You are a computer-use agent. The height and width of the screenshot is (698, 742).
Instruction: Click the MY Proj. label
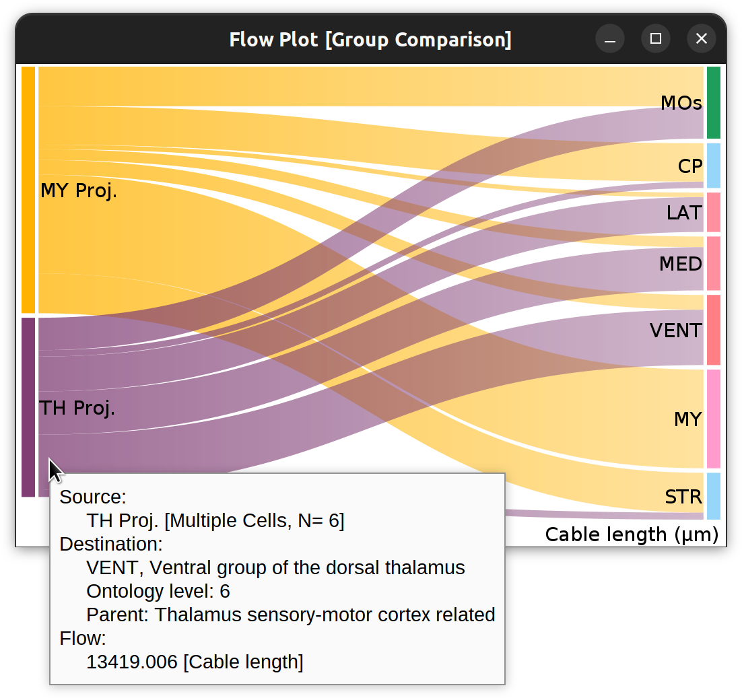pyautogui.click(x=79, y=190)
